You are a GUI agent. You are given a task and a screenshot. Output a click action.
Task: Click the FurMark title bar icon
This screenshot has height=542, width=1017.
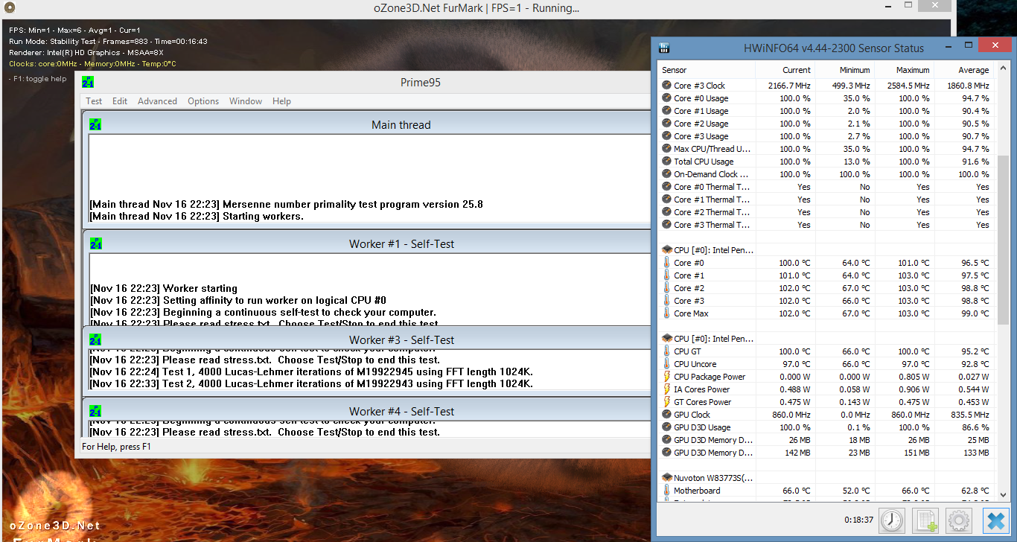[9, 8]
